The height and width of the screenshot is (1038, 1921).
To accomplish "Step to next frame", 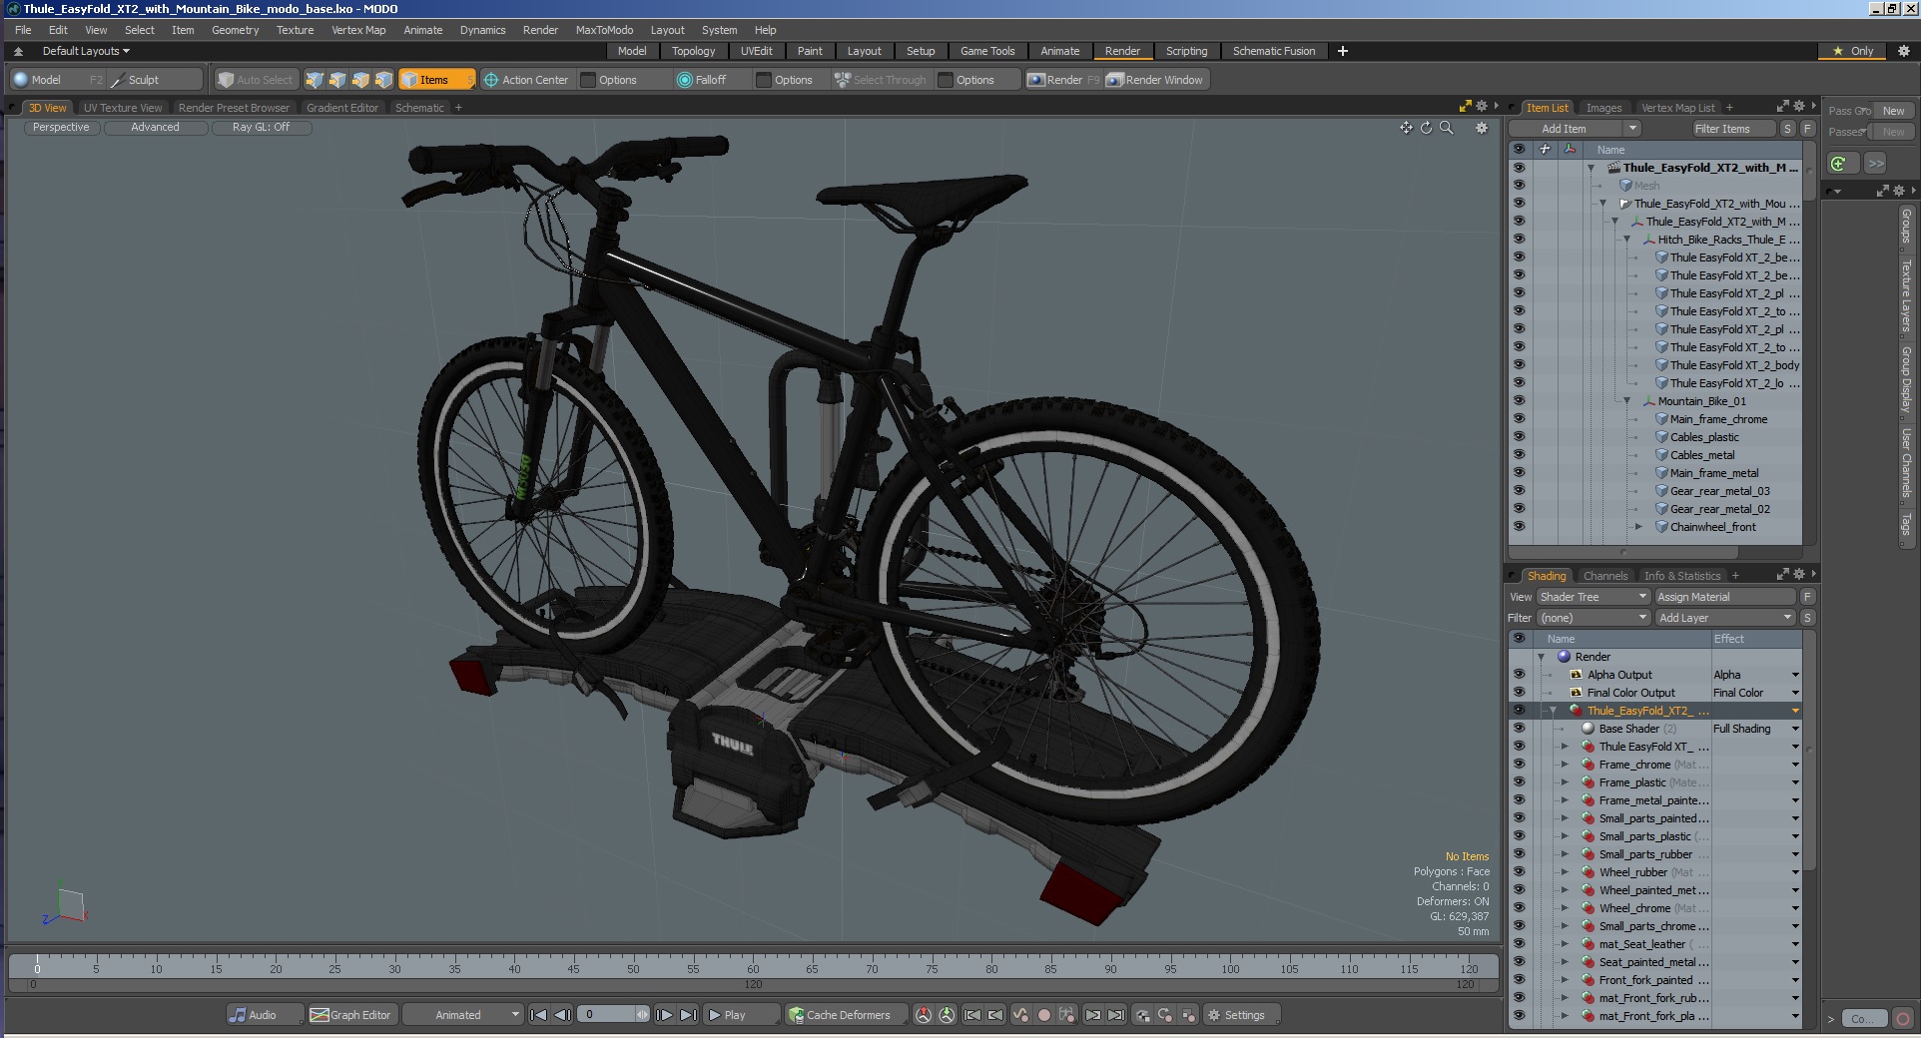I will (x=664, y=1015).
